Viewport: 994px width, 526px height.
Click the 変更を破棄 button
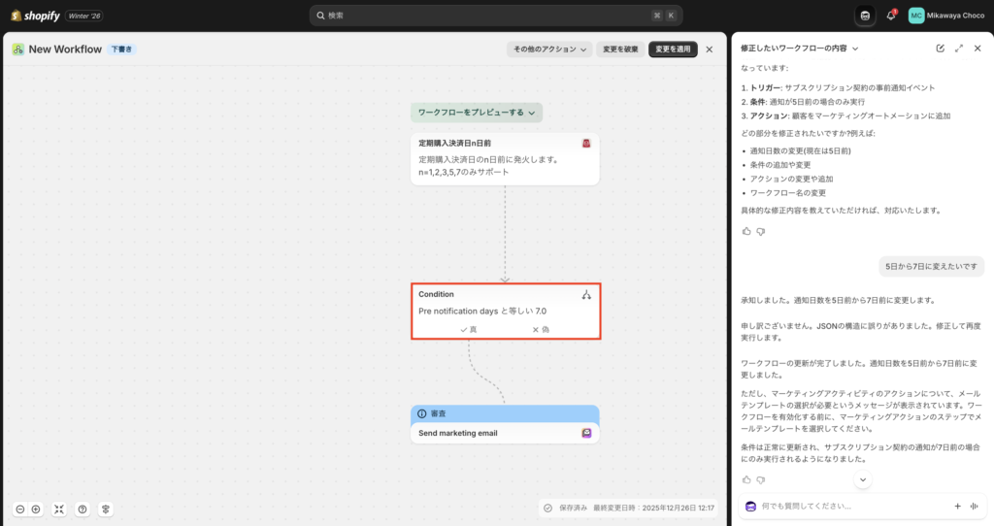pos(620,49)
